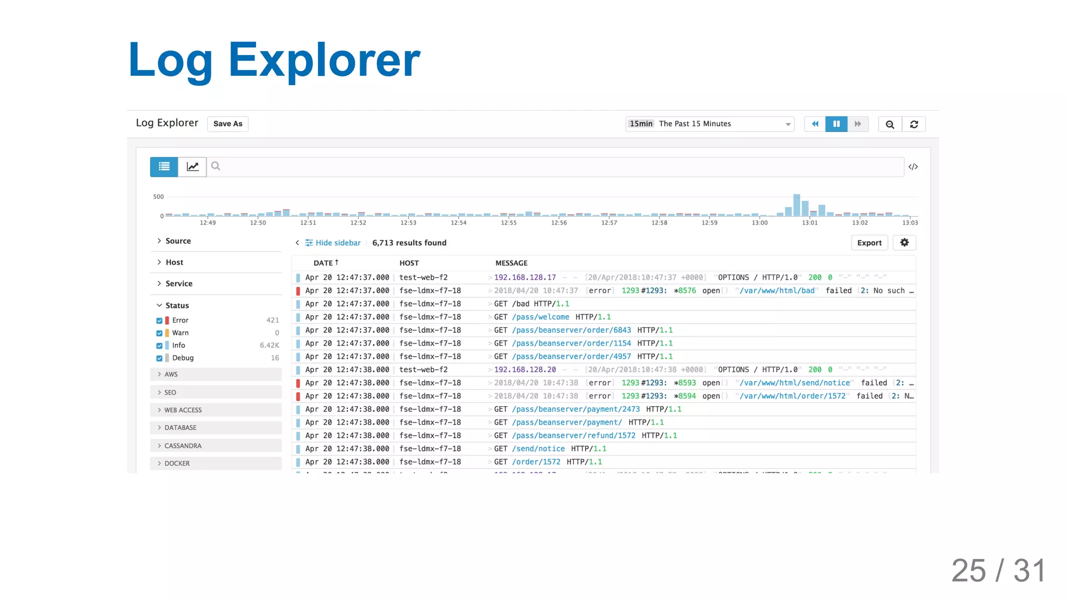Expand the WEB ACCESS facet group

point(216,410)
